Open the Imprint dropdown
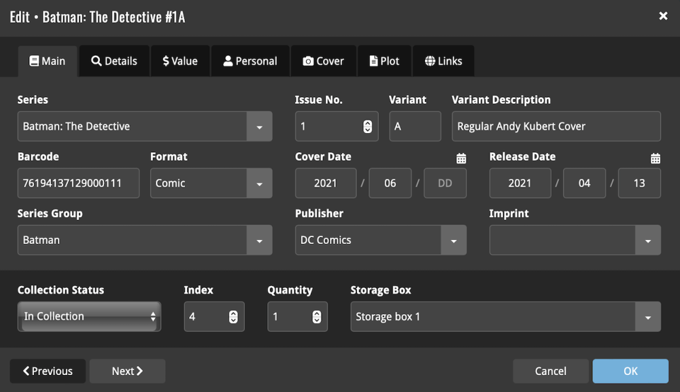This screenshot has height=392, width=680. point(649,240)
